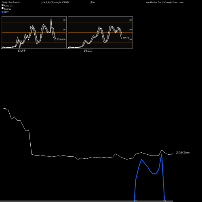This screenshot has width=202, height=202.
Task: Click the 50 level label in FULL chart
Action: coord(130,29)
